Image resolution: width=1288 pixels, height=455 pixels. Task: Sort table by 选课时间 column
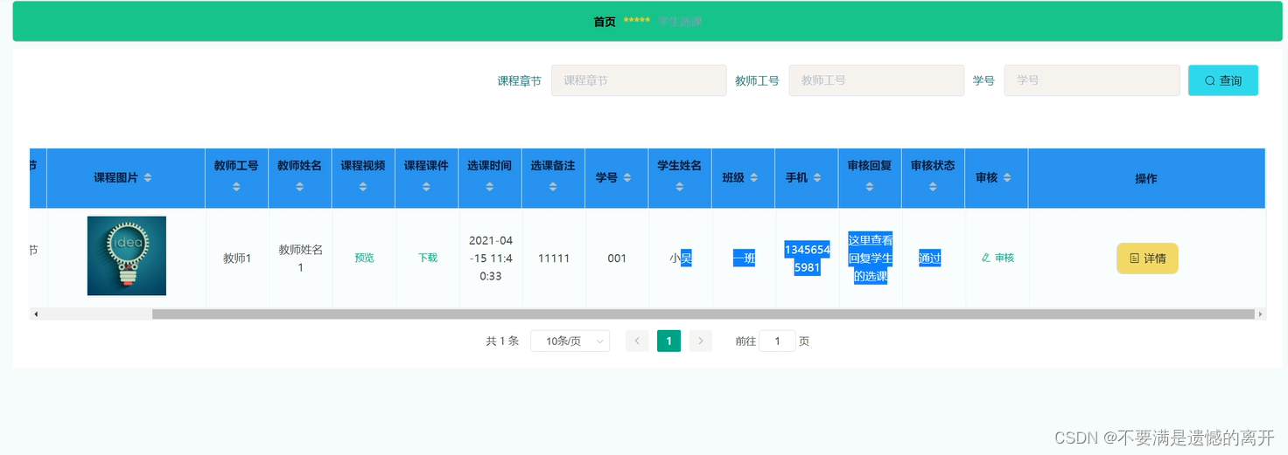pos(490,187)
